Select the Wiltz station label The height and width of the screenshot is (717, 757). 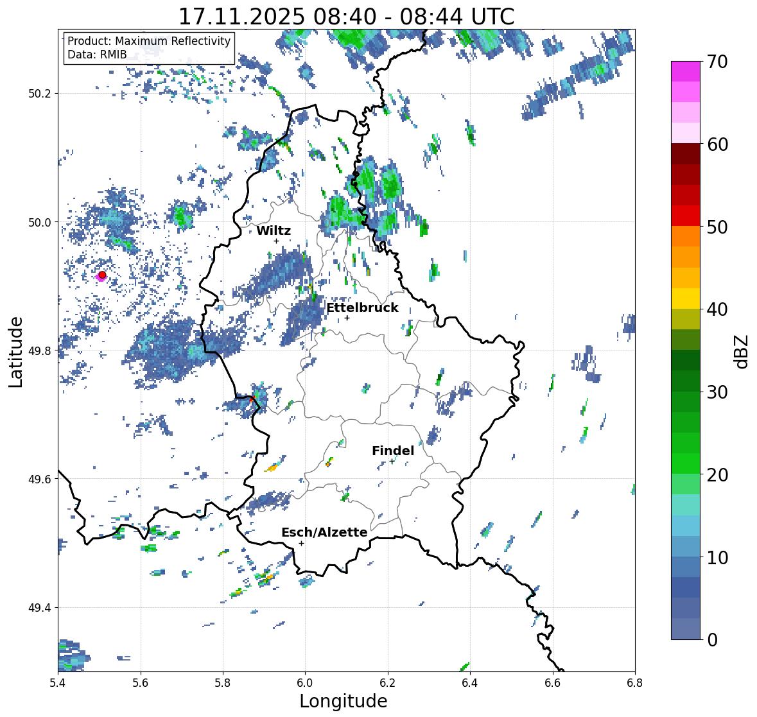[x=274, y=230]
